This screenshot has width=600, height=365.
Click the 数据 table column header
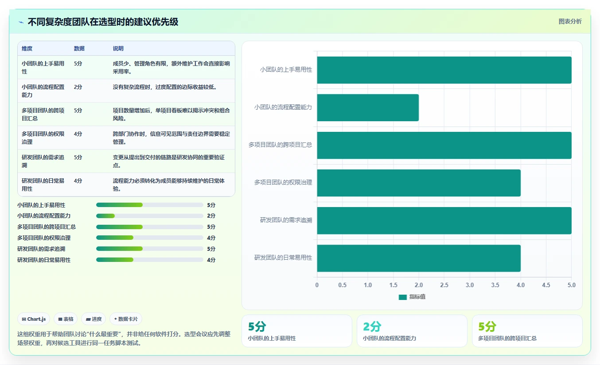[79, 49]
